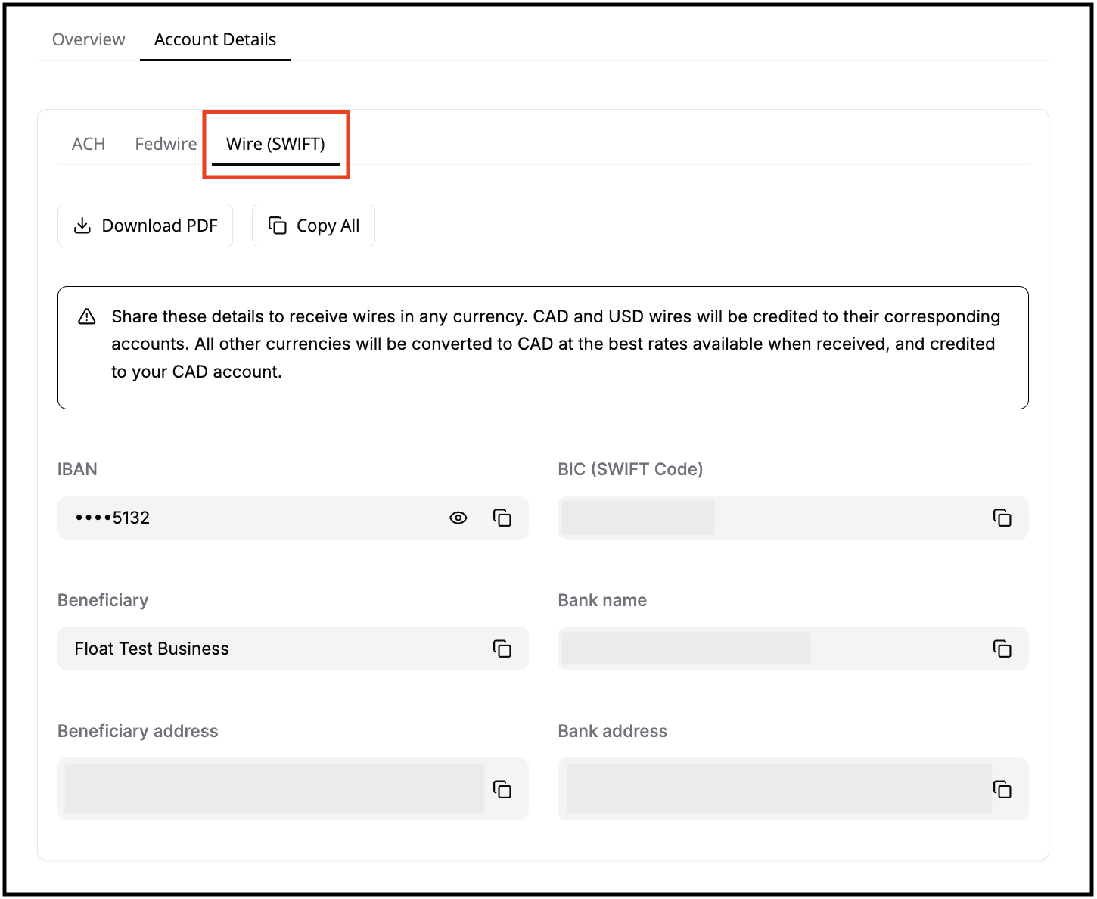Viewport: 1097px width, 899px height.
Task: Copy the BIC SWIFT code
Action: [x=1002, y=518]
